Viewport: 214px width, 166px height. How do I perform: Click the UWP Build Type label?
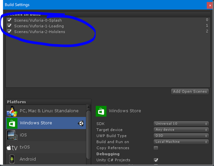111,136
